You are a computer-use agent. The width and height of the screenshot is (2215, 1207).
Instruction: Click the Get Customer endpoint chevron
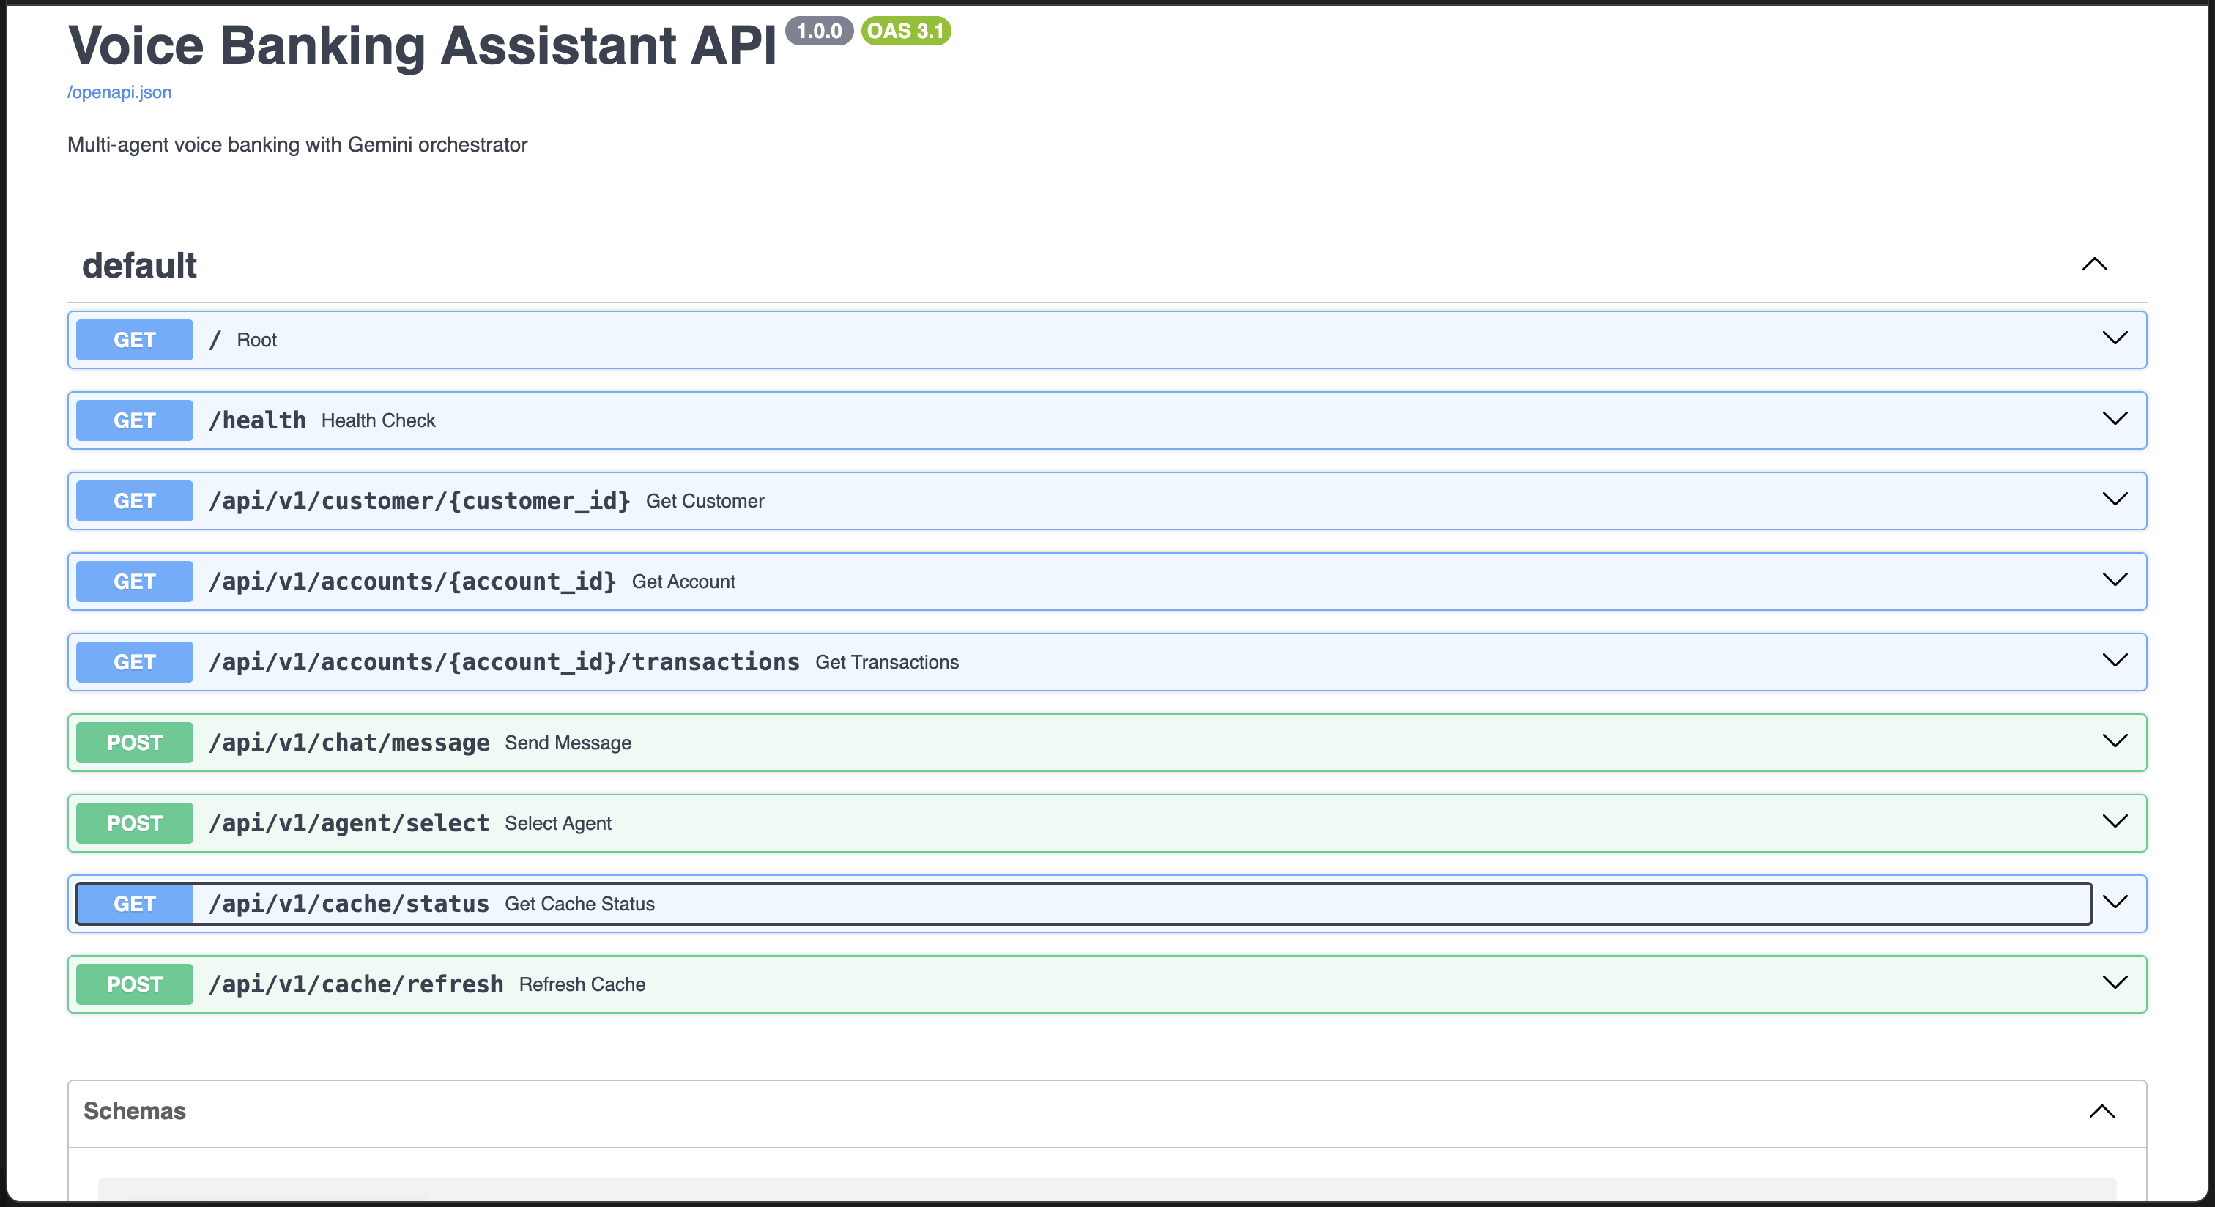[2115, 499]
